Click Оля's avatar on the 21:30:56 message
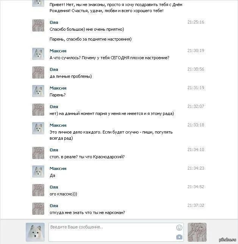This screenshot has width=238, height=244. tap(38, 72)
